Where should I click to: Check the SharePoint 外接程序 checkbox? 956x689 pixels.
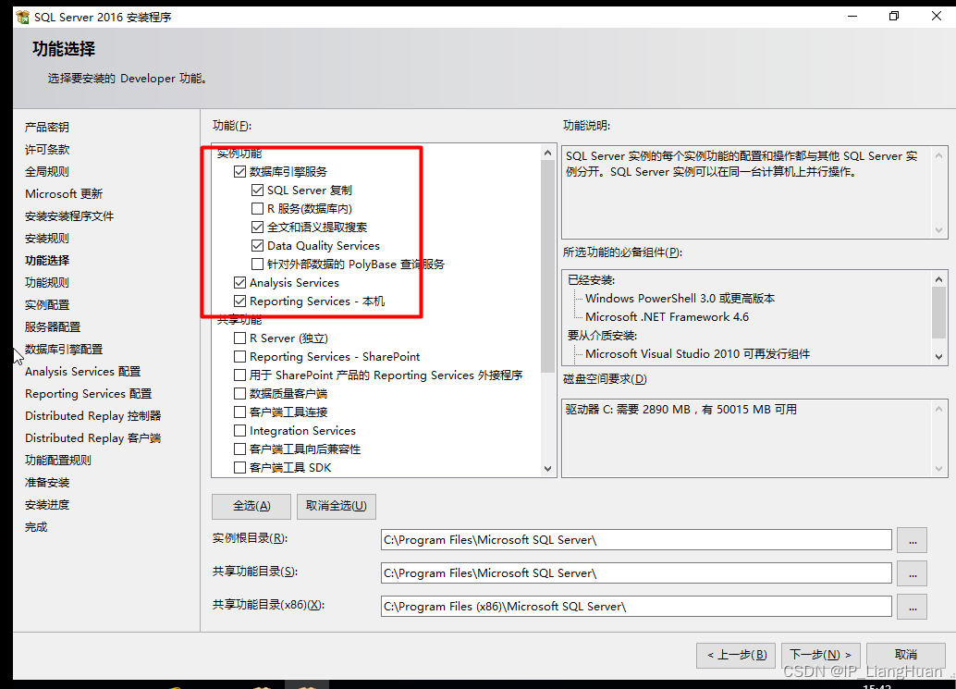click(x=239, y=375)
